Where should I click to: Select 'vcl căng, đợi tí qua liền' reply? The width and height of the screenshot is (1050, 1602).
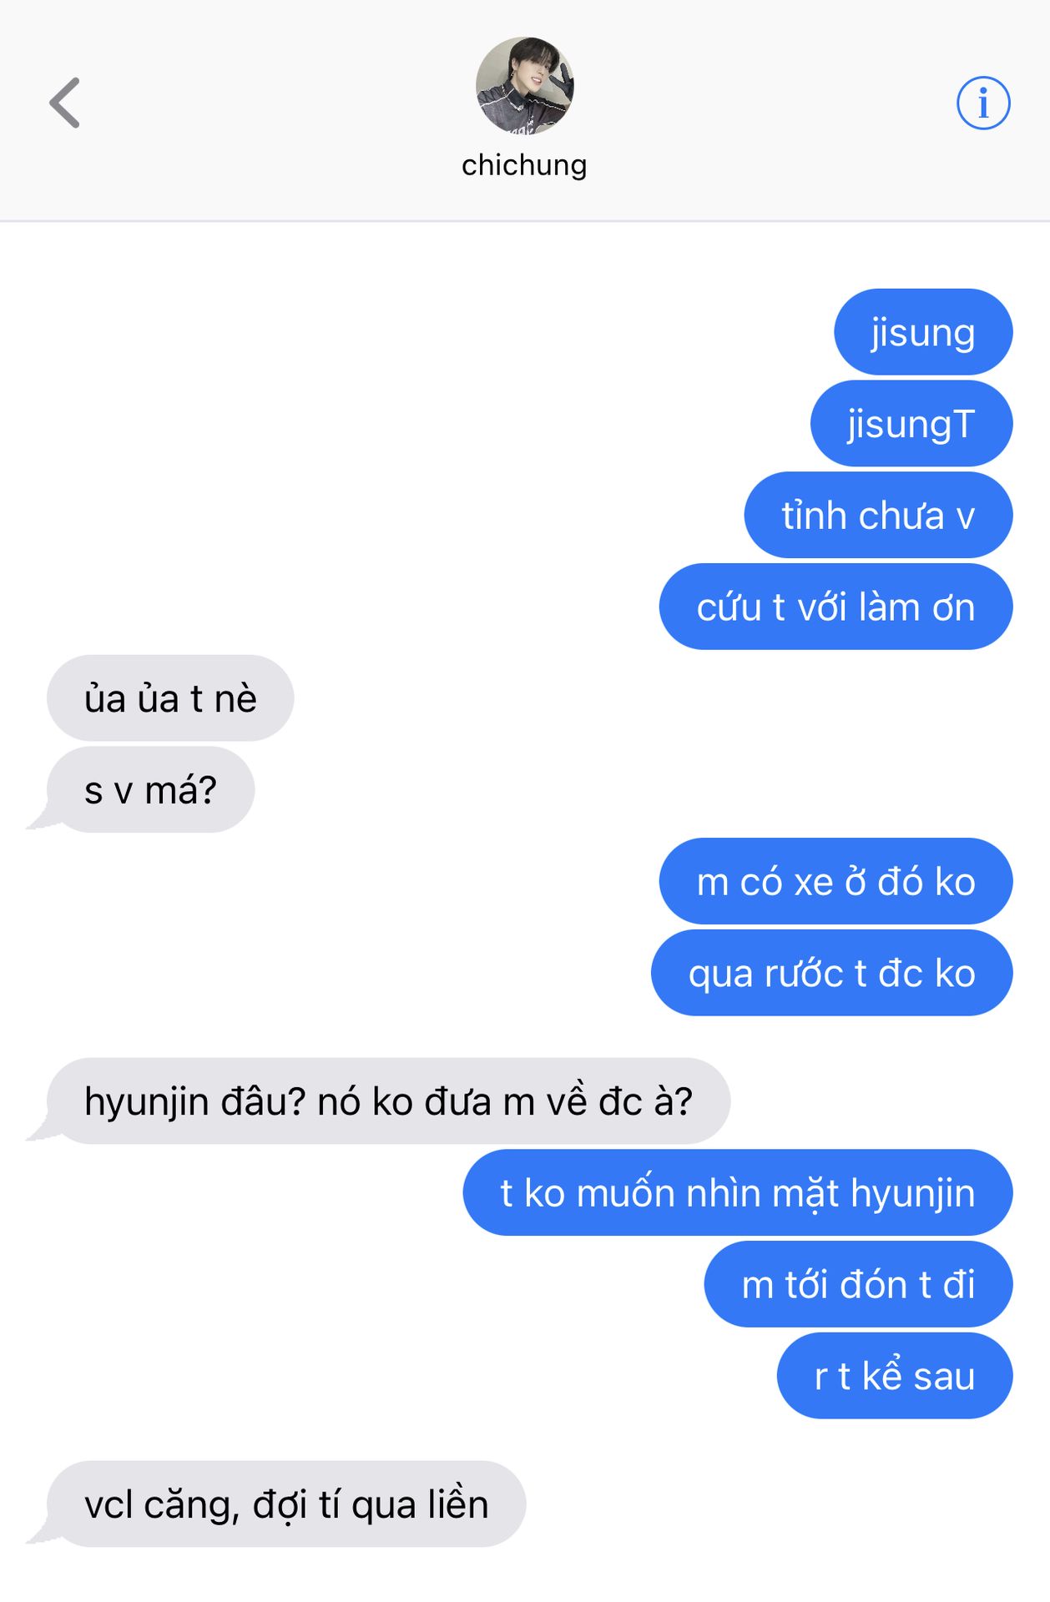[x=286, y=1504]
